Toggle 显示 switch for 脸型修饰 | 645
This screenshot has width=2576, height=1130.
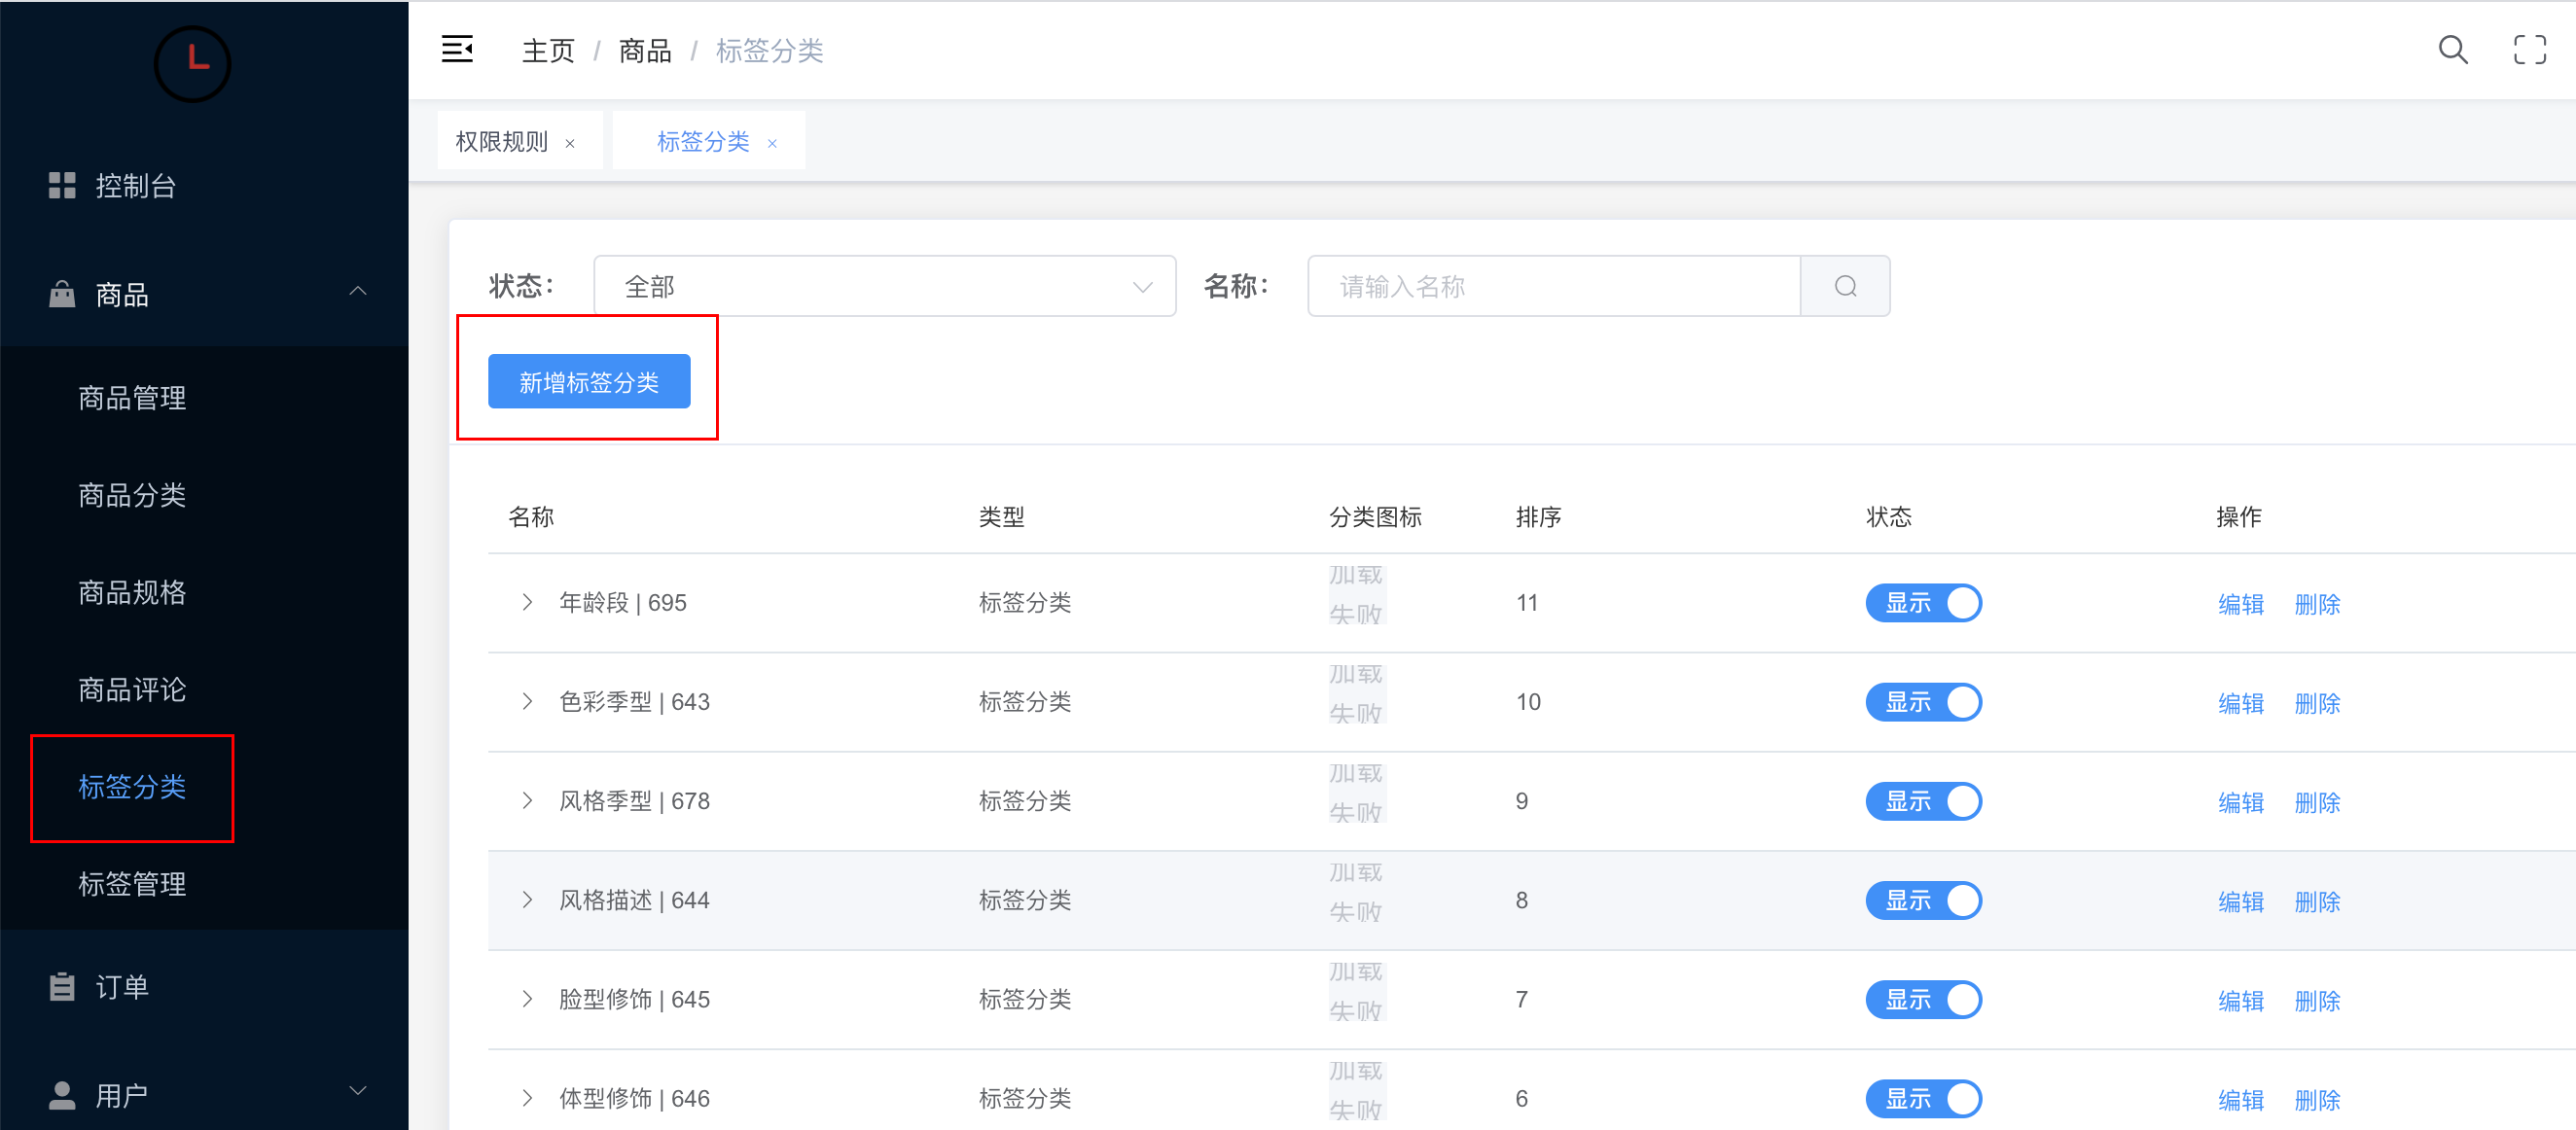[x=1923, y=999]
